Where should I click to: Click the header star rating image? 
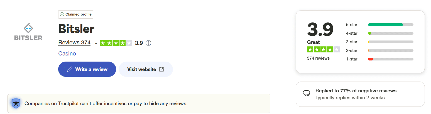click(116, 43)
